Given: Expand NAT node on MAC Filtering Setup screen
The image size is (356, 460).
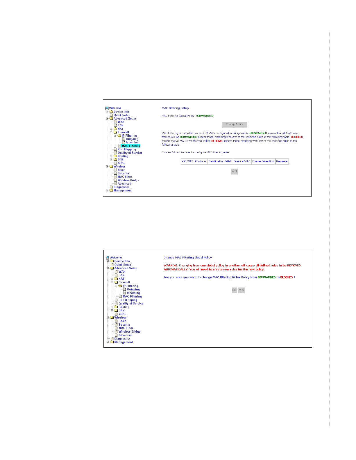Looking at the screenshot, I should [111, 129].
